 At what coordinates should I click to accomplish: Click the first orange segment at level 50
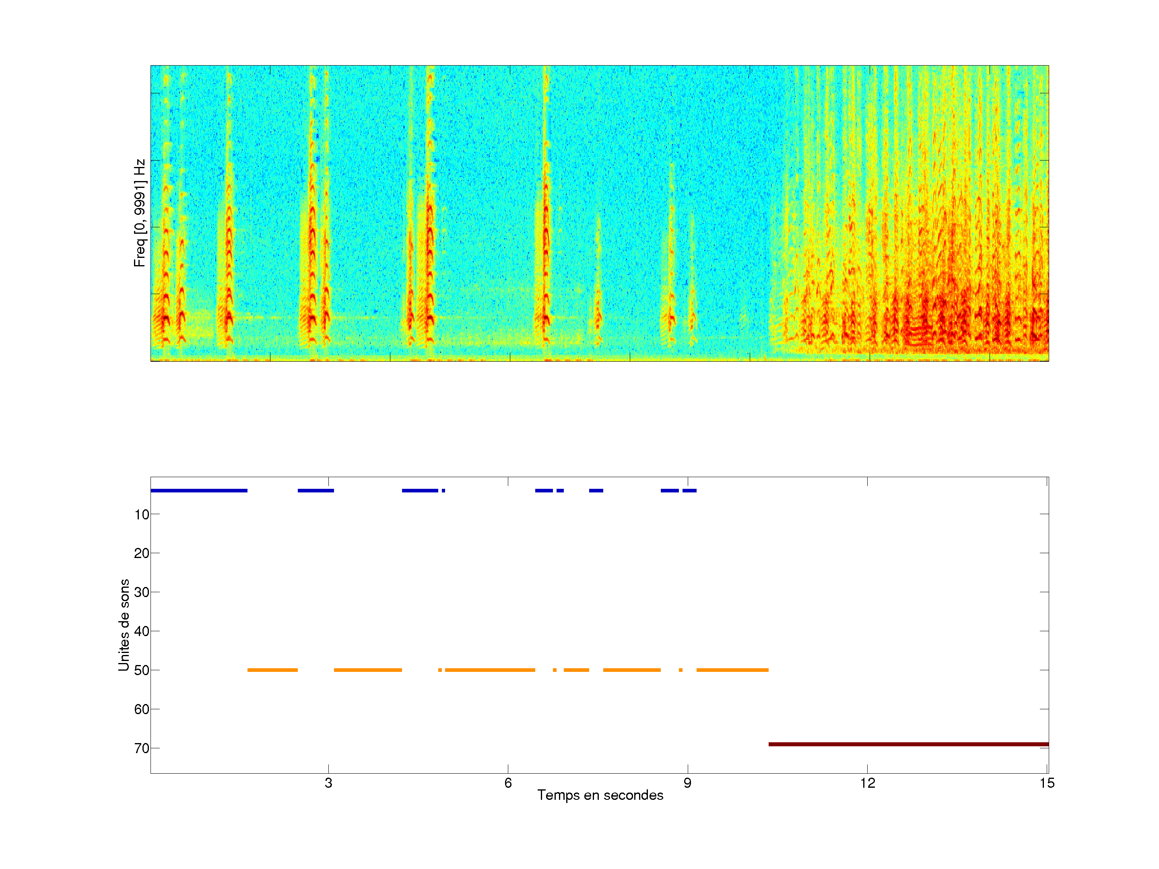272,670
